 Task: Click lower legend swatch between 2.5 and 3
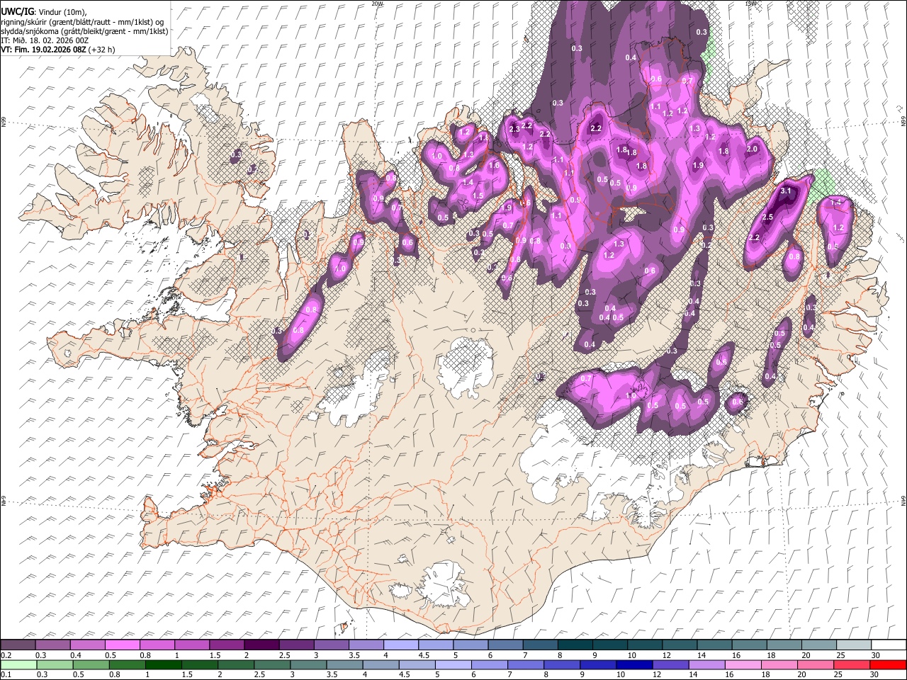(272, 664)
